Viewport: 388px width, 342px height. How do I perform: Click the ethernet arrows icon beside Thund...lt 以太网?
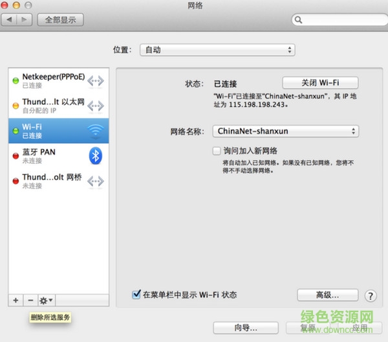click(96, 106)
